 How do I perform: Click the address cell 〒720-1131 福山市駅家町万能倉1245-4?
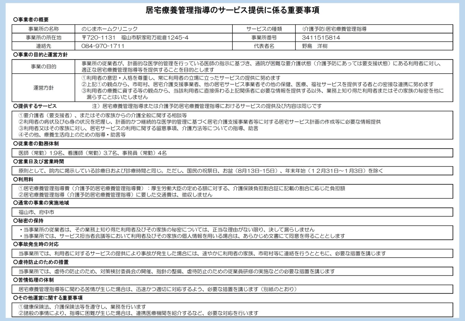pos(135,38)
